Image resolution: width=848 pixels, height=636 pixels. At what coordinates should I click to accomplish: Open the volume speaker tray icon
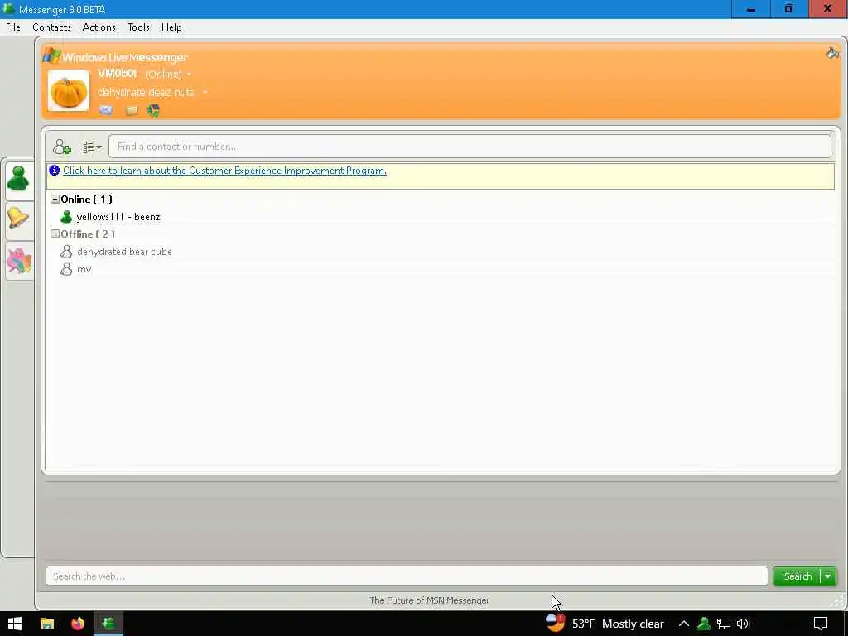coord(743,624)
